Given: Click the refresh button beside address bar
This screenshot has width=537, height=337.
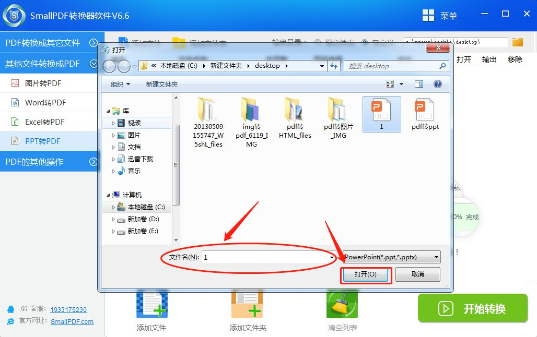Looking at the screenshot, I should click(334, 66).
